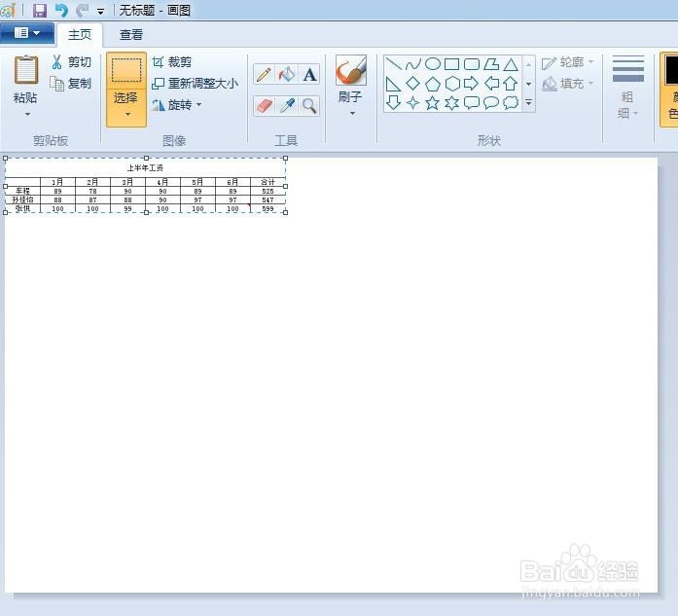Choose the Five-point star shape
Screen dimensions: 678x616
pos(433,102)
